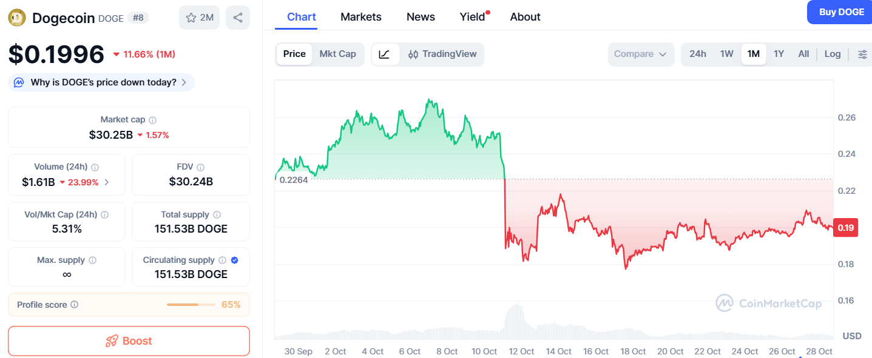The image size is (872, 358).
Task: Click the FDV info icon
Action: pos(201,167)
